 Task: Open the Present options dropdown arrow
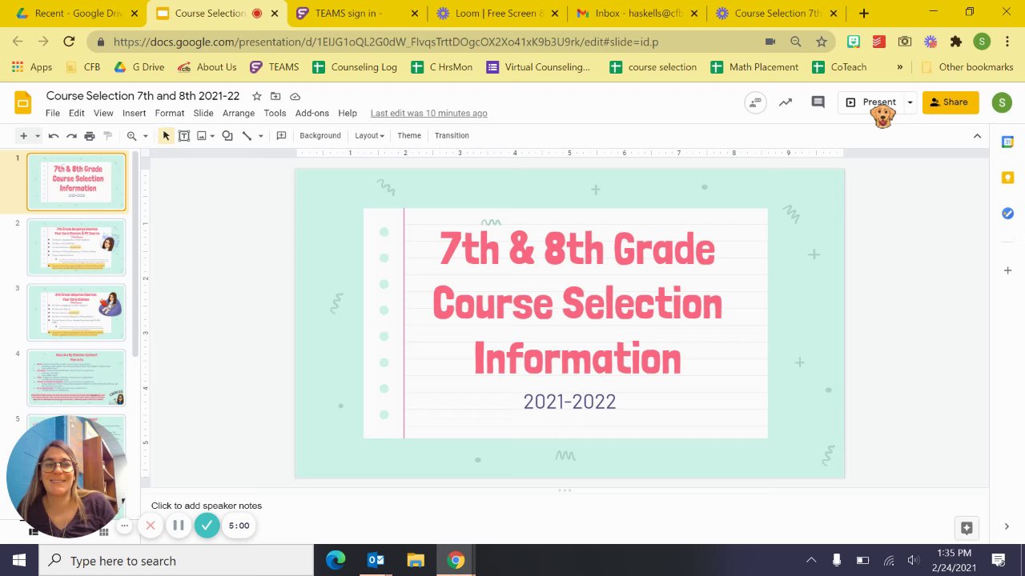[910, 102]
